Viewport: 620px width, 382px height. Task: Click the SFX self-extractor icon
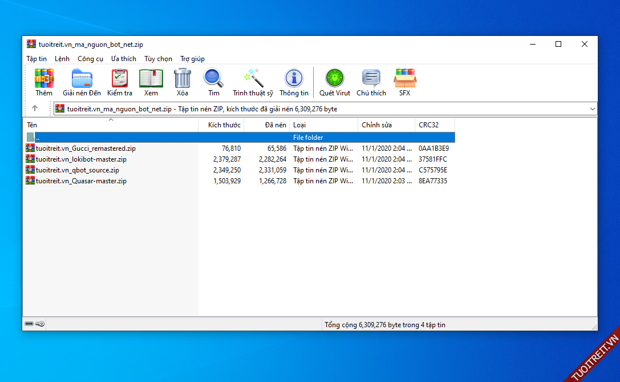point(404,82)
